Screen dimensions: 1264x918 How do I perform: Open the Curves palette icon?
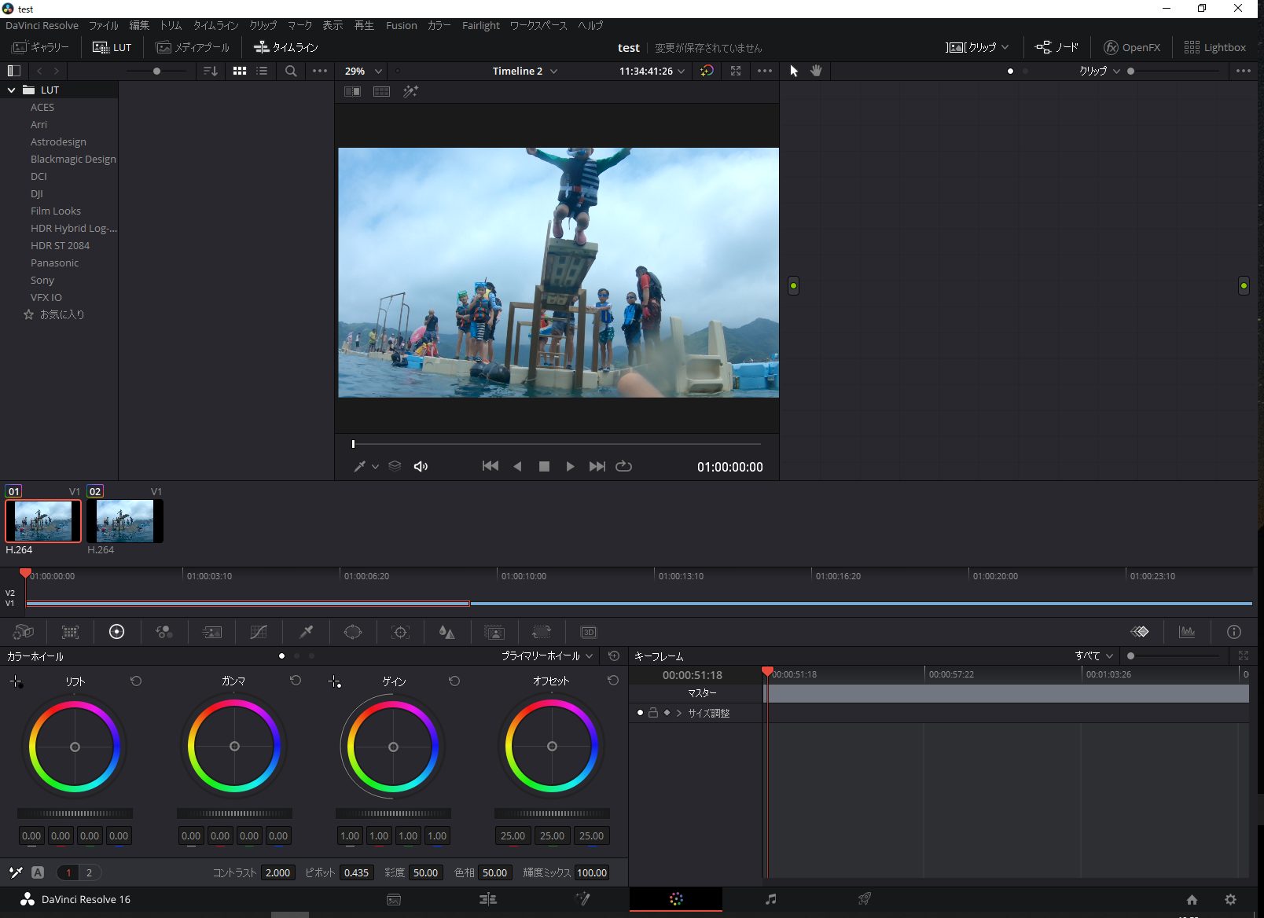[x=259, y=632]
